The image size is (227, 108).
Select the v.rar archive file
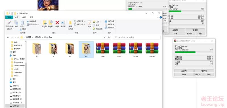[119, 50]
